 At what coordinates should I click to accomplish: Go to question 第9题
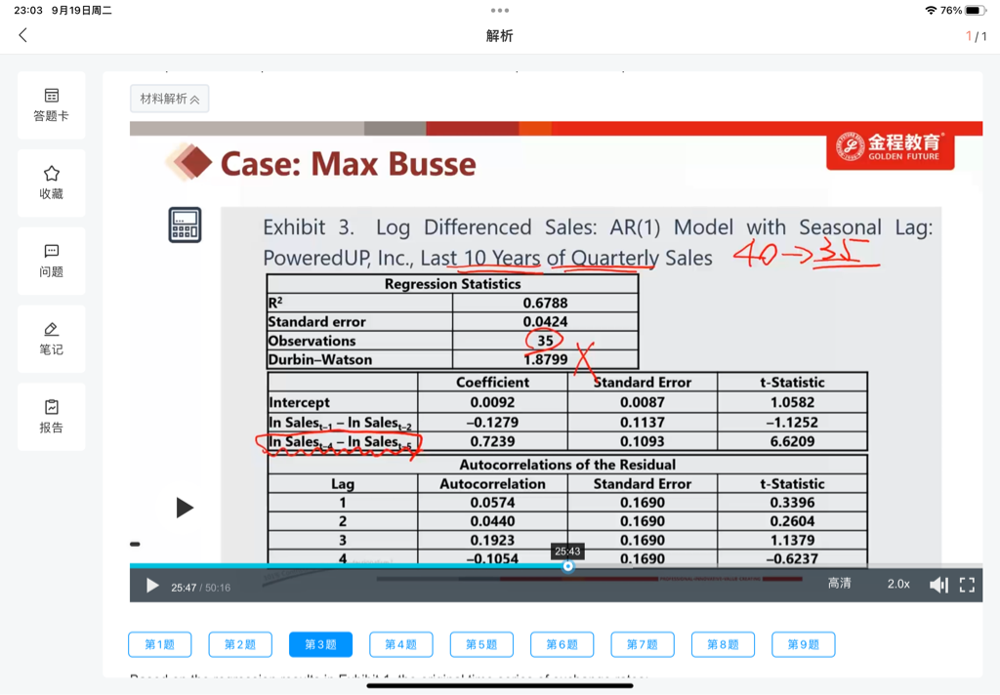coord(803,644)
